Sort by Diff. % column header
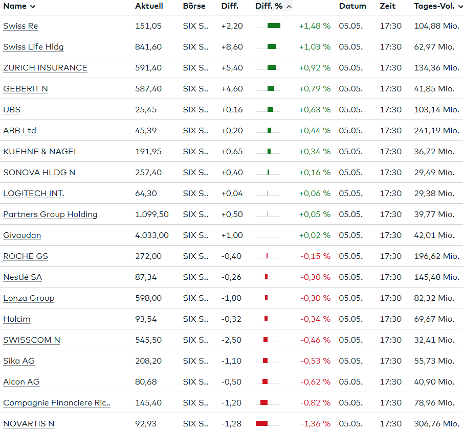This screenshot has width=463, height=431. pyautogui.click(x=274, y=6)
